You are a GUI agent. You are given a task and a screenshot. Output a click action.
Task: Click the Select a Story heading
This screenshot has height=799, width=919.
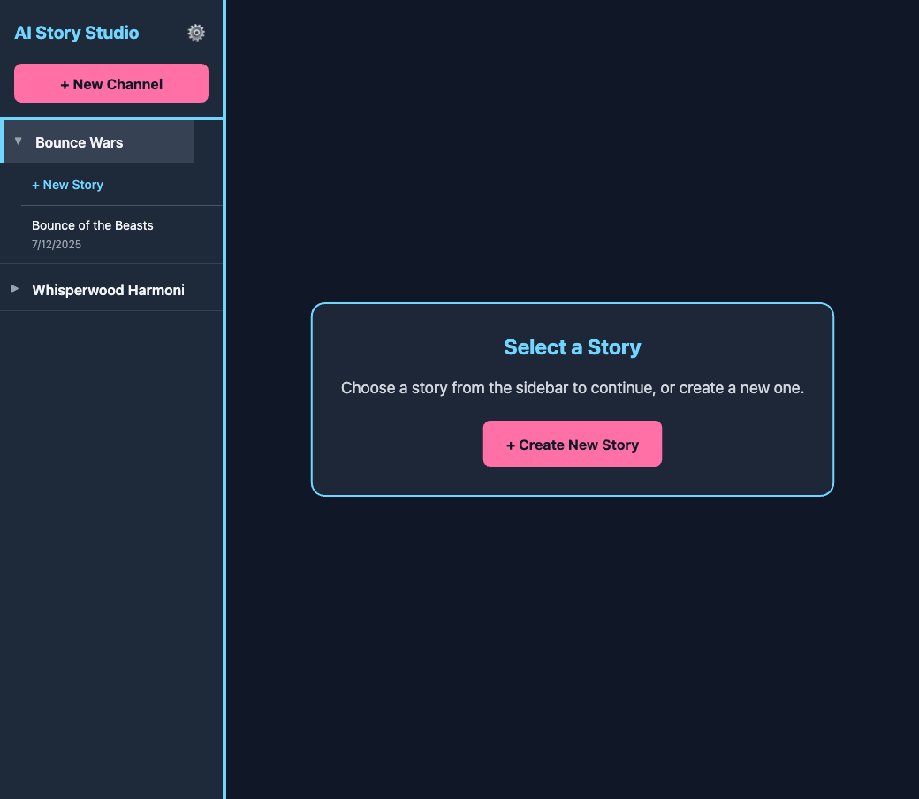[573, 347]
